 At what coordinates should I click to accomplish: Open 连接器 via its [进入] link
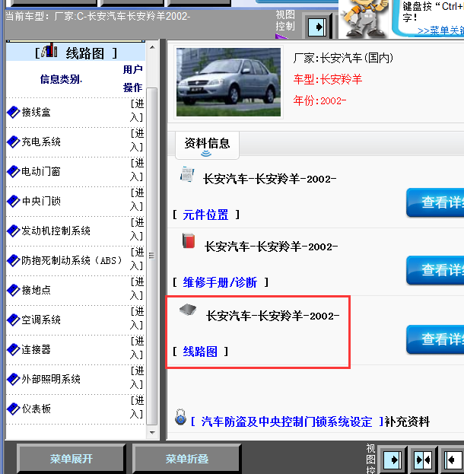pos(137,348)
